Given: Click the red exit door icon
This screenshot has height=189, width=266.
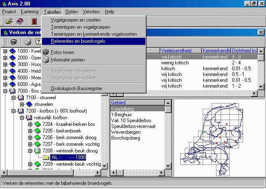Looking at the screenshot, I should [x=34, y=21].
